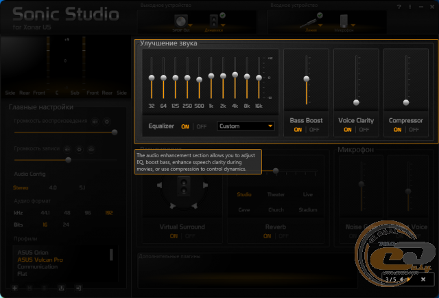
Task: Set sample rate to 48 kHz
Action: point(67,213)
